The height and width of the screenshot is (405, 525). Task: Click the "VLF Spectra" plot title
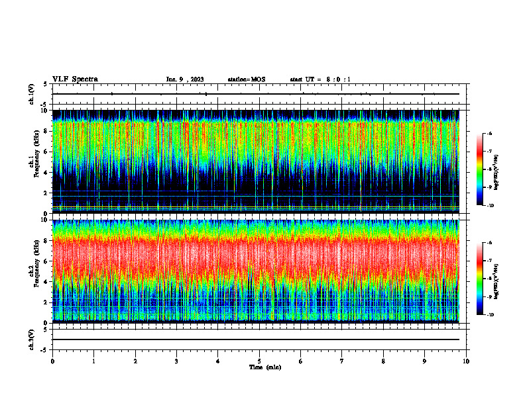pyautogui.click(x=75, y=79)
